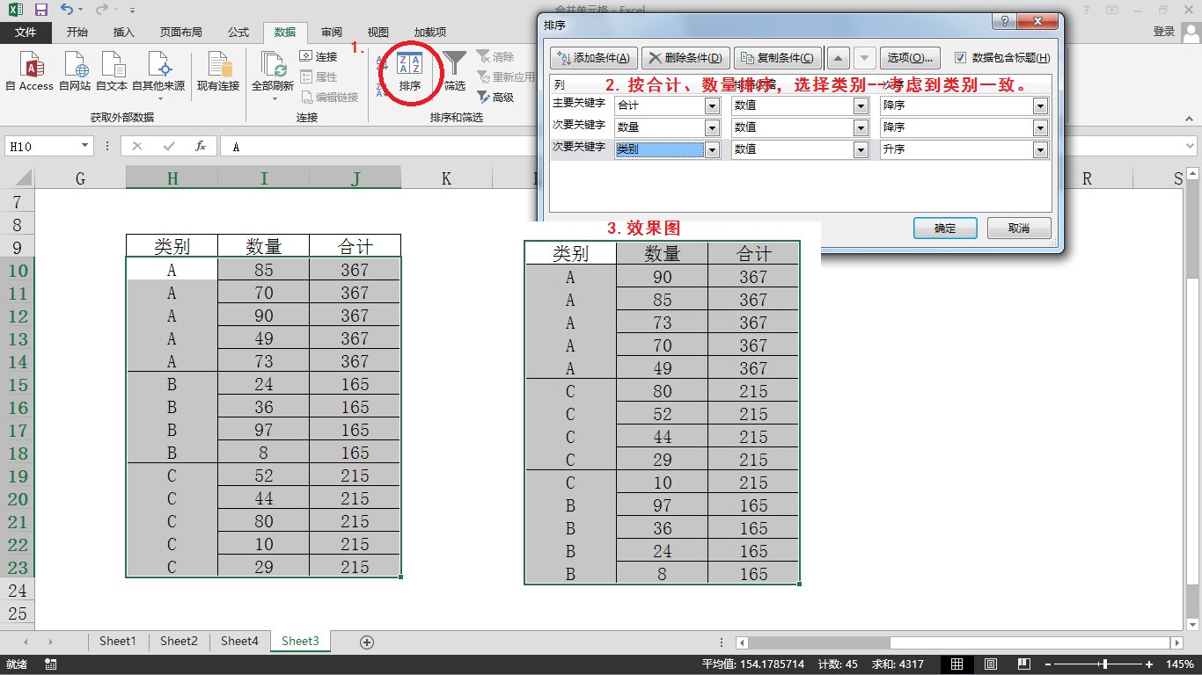Move sort level down arrow button

coord(865,58)
